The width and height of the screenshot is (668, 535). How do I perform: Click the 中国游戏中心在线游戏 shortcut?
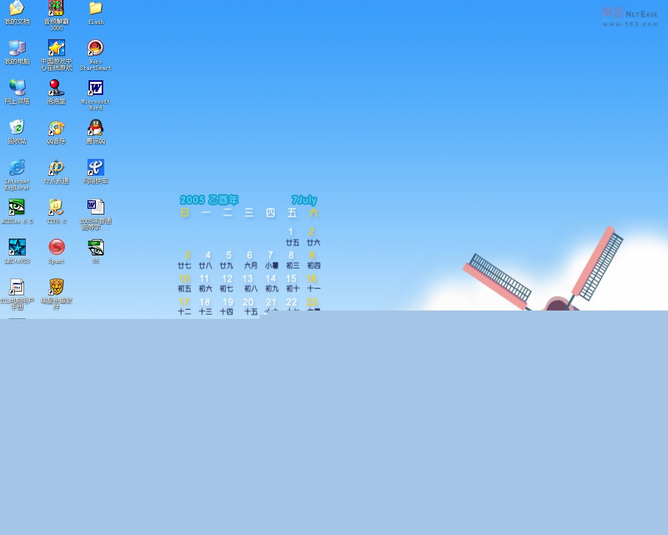point(56,48)
